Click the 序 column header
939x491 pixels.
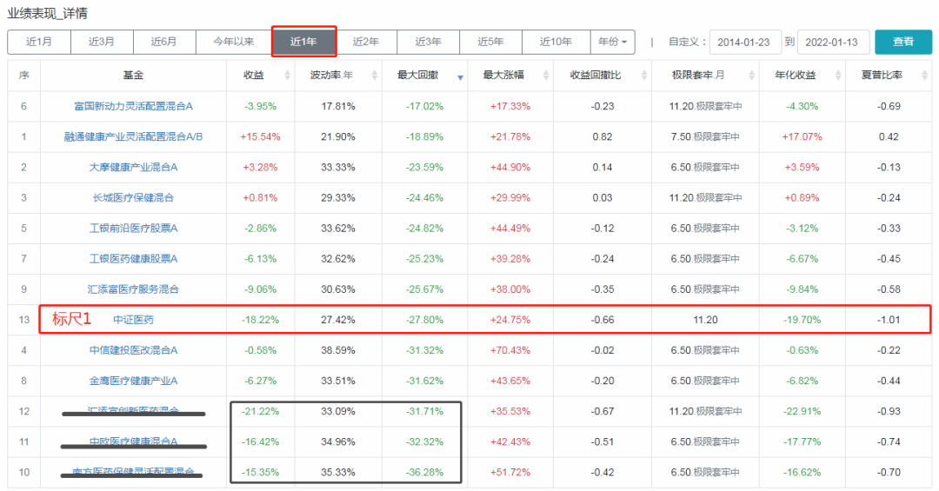point(24,76)
